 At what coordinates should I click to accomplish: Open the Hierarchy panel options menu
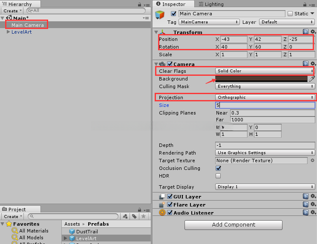(x=147, y=5)
